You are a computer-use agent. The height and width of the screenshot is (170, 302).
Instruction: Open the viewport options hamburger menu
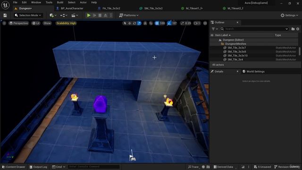point(4,23)
